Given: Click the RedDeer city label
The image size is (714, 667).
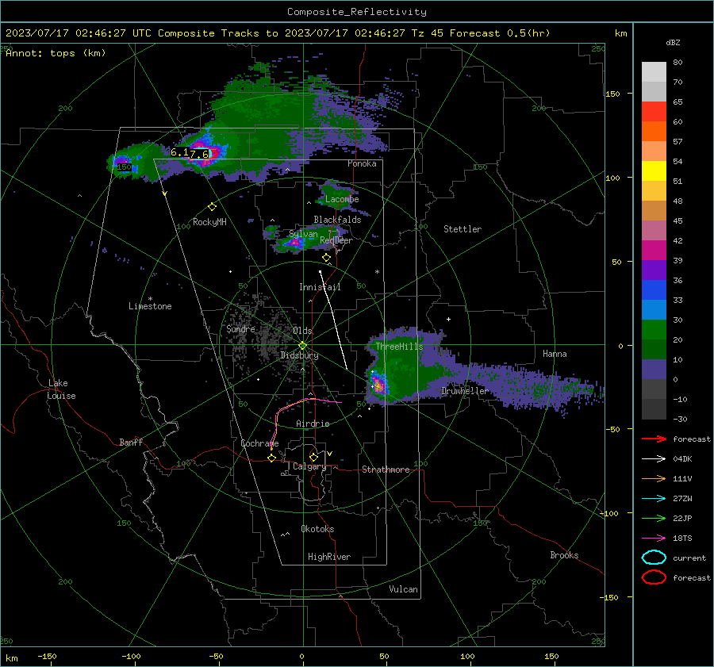Looking at the screenshot, I should click(336, 240).
